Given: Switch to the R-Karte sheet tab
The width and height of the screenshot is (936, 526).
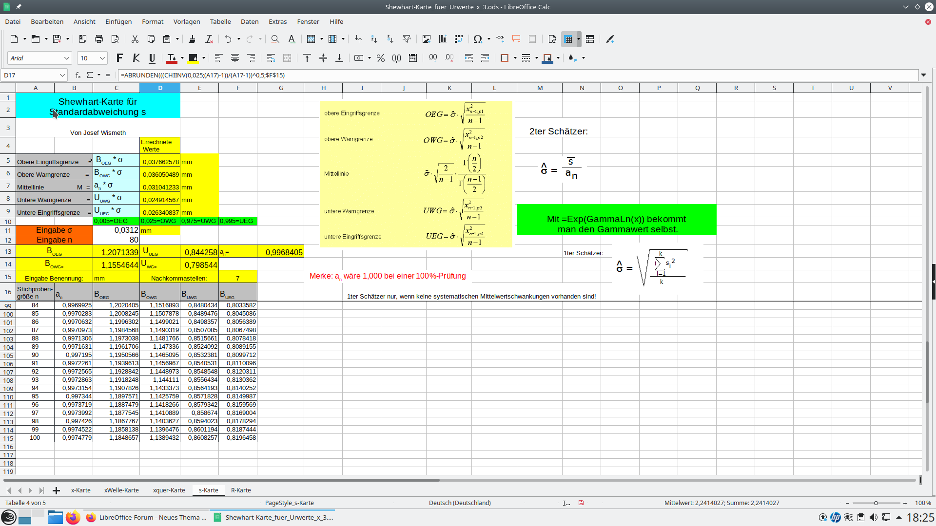Looking at the screenshot, I should tap(241, 490).
